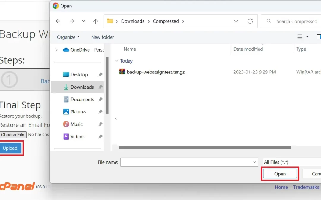This screenshot has width=321, height=200.
Task: Select the Documents folder shortcut
Action: click(x=82, y=100)
